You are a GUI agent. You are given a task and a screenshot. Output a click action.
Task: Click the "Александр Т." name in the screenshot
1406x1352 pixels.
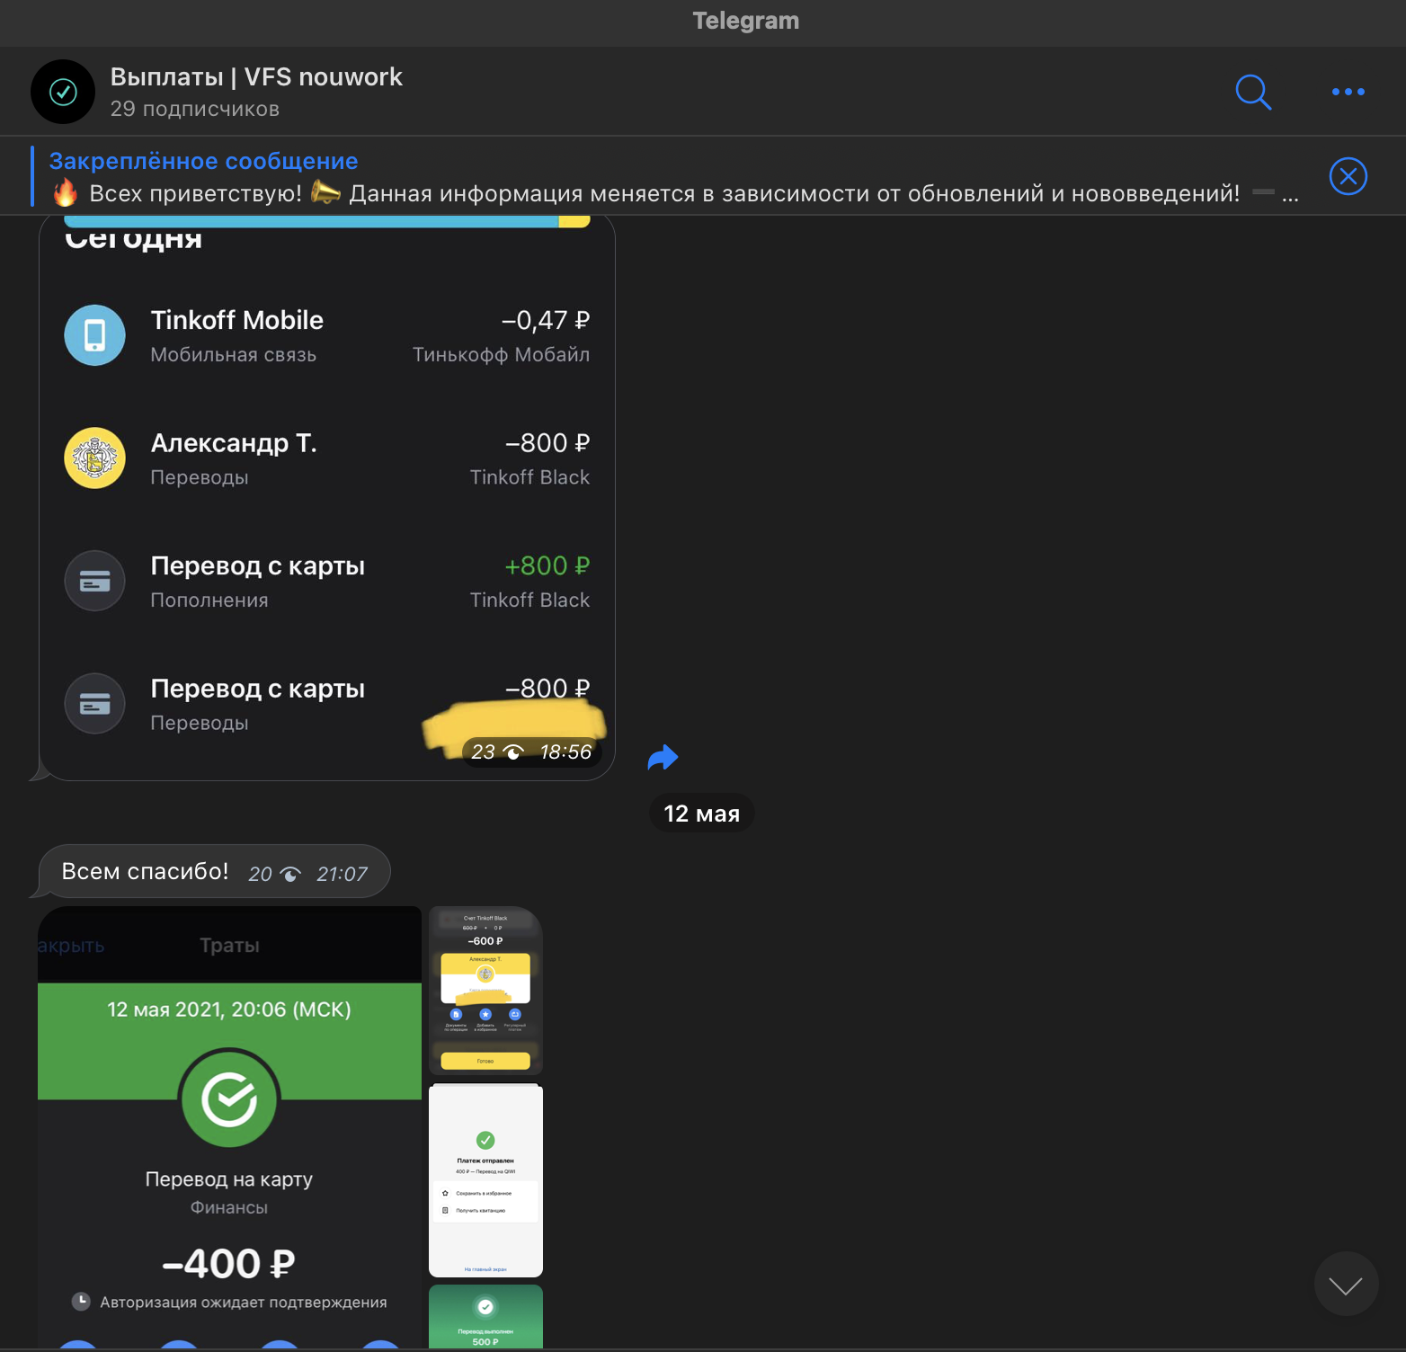pos(234,443)
